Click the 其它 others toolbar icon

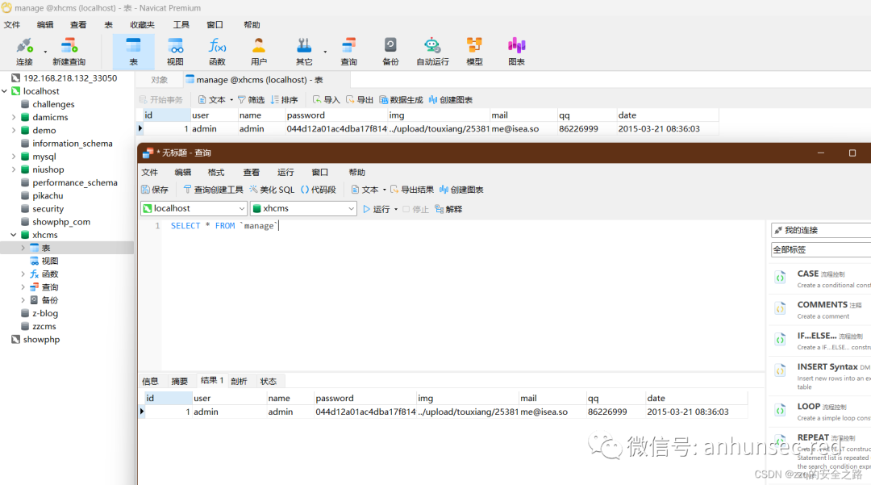304,52
